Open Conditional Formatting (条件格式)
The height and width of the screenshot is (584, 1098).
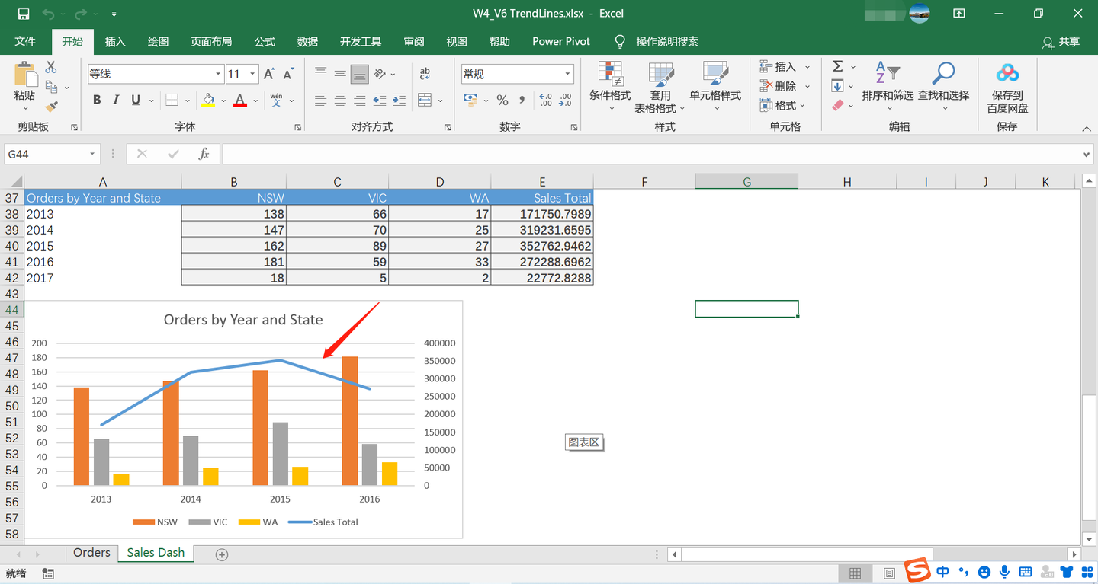pyautogui.click(x=610, y=84)
